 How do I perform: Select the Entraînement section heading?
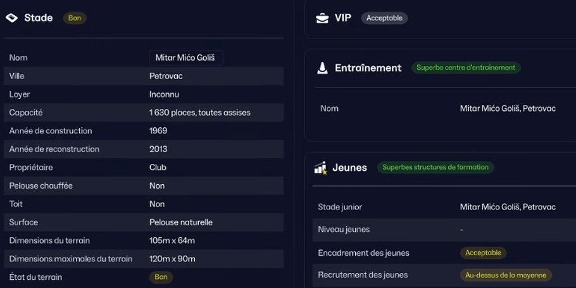(368, 68)
